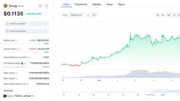Viewport: 180px width, 101px height.
Task: Click the chart range navigator handle
Action: 152,91
